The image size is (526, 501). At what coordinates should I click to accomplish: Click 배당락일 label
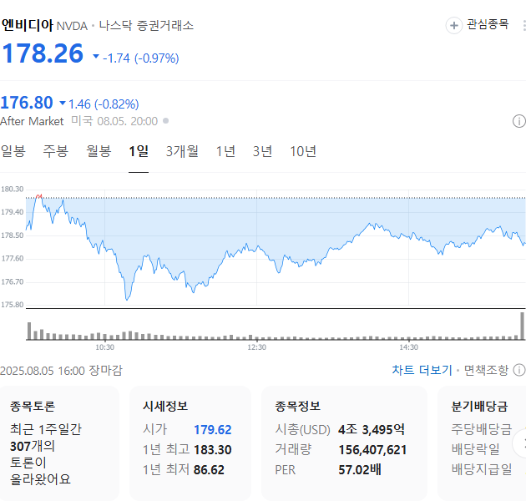click(476, 449)
